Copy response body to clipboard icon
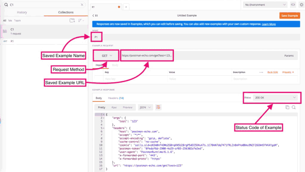The width and height of the screenshot is (305, 172). click(287, 107)
